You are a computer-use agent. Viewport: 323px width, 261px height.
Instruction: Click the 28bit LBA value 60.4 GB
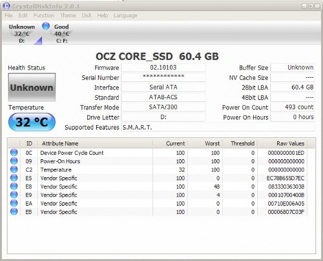[292, 87]
